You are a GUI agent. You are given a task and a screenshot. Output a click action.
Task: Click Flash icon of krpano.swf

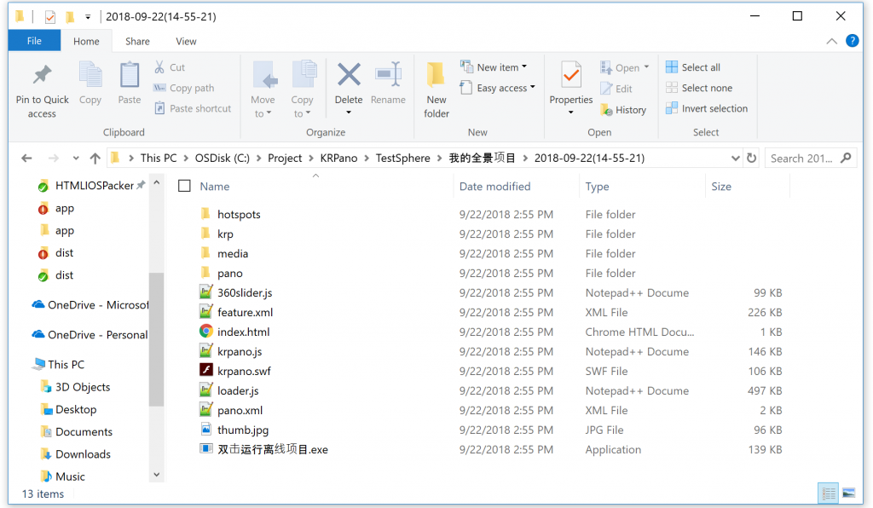pyautogui.click(x=206, y=370)
